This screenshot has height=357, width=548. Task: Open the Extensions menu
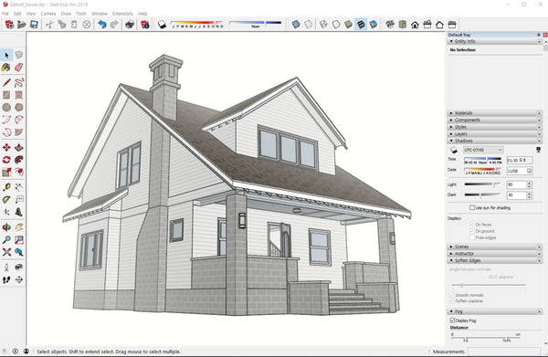[x=122, y=14]
